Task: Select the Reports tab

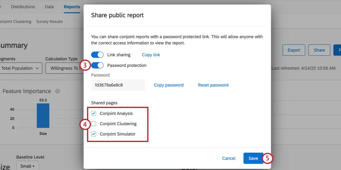Action: pos(72,7)
